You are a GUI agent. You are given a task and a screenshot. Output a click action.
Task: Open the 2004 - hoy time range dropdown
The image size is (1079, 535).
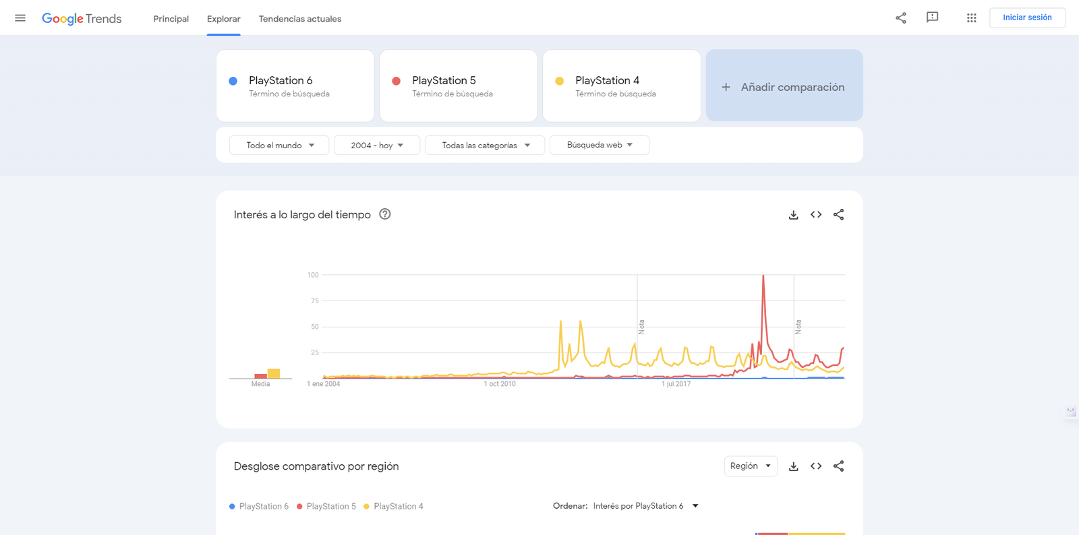(377, 145)
